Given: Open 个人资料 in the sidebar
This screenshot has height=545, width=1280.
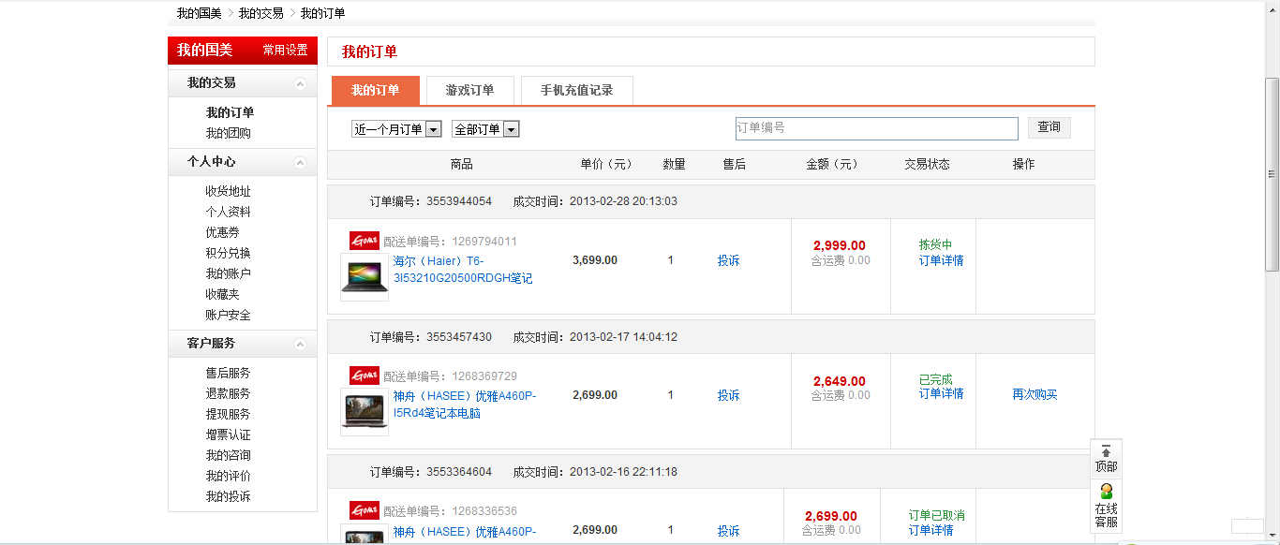Looking at the screenshot, I should (228, 212).
